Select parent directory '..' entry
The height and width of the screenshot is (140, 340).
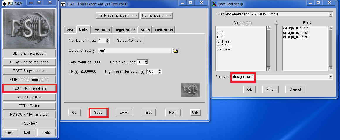tap(217, 28)
